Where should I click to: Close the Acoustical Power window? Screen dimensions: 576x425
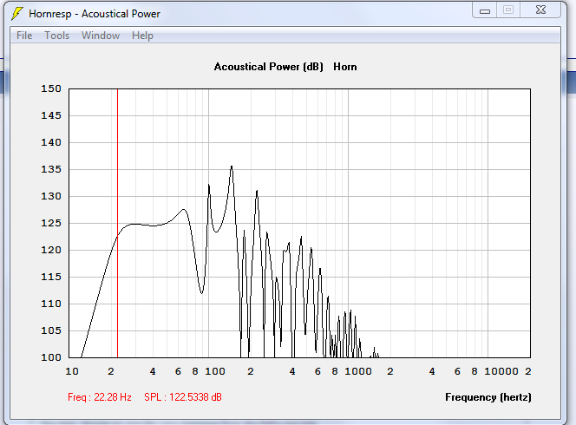click(540, 10)
